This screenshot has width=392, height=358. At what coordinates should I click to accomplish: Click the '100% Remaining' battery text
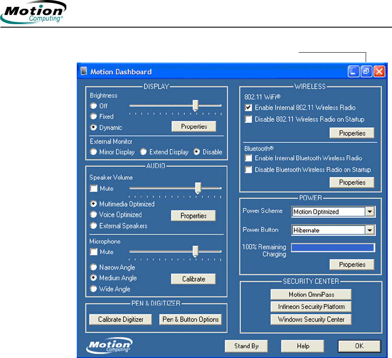264,247
